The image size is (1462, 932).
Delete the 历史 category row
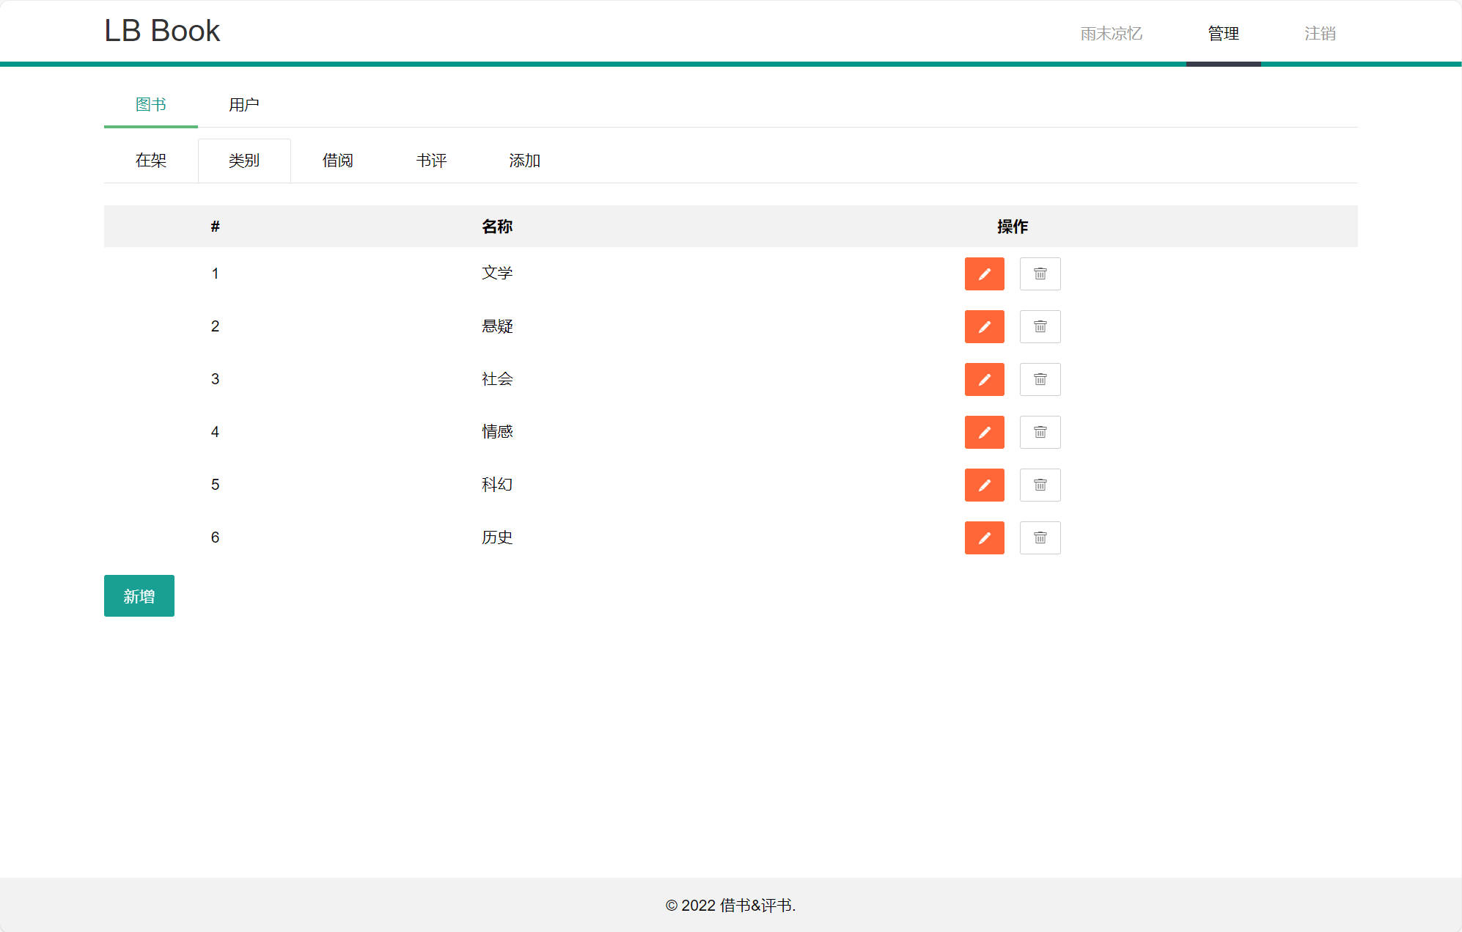(1040, 537)
